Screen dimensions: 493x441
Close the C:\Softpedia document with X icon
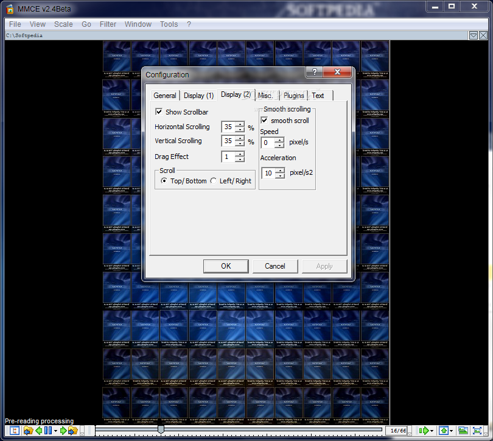483,35
